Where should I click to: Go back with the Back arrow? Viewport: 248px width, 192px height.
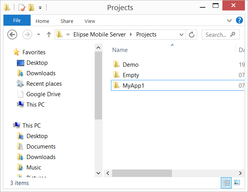tap(12, 35)
